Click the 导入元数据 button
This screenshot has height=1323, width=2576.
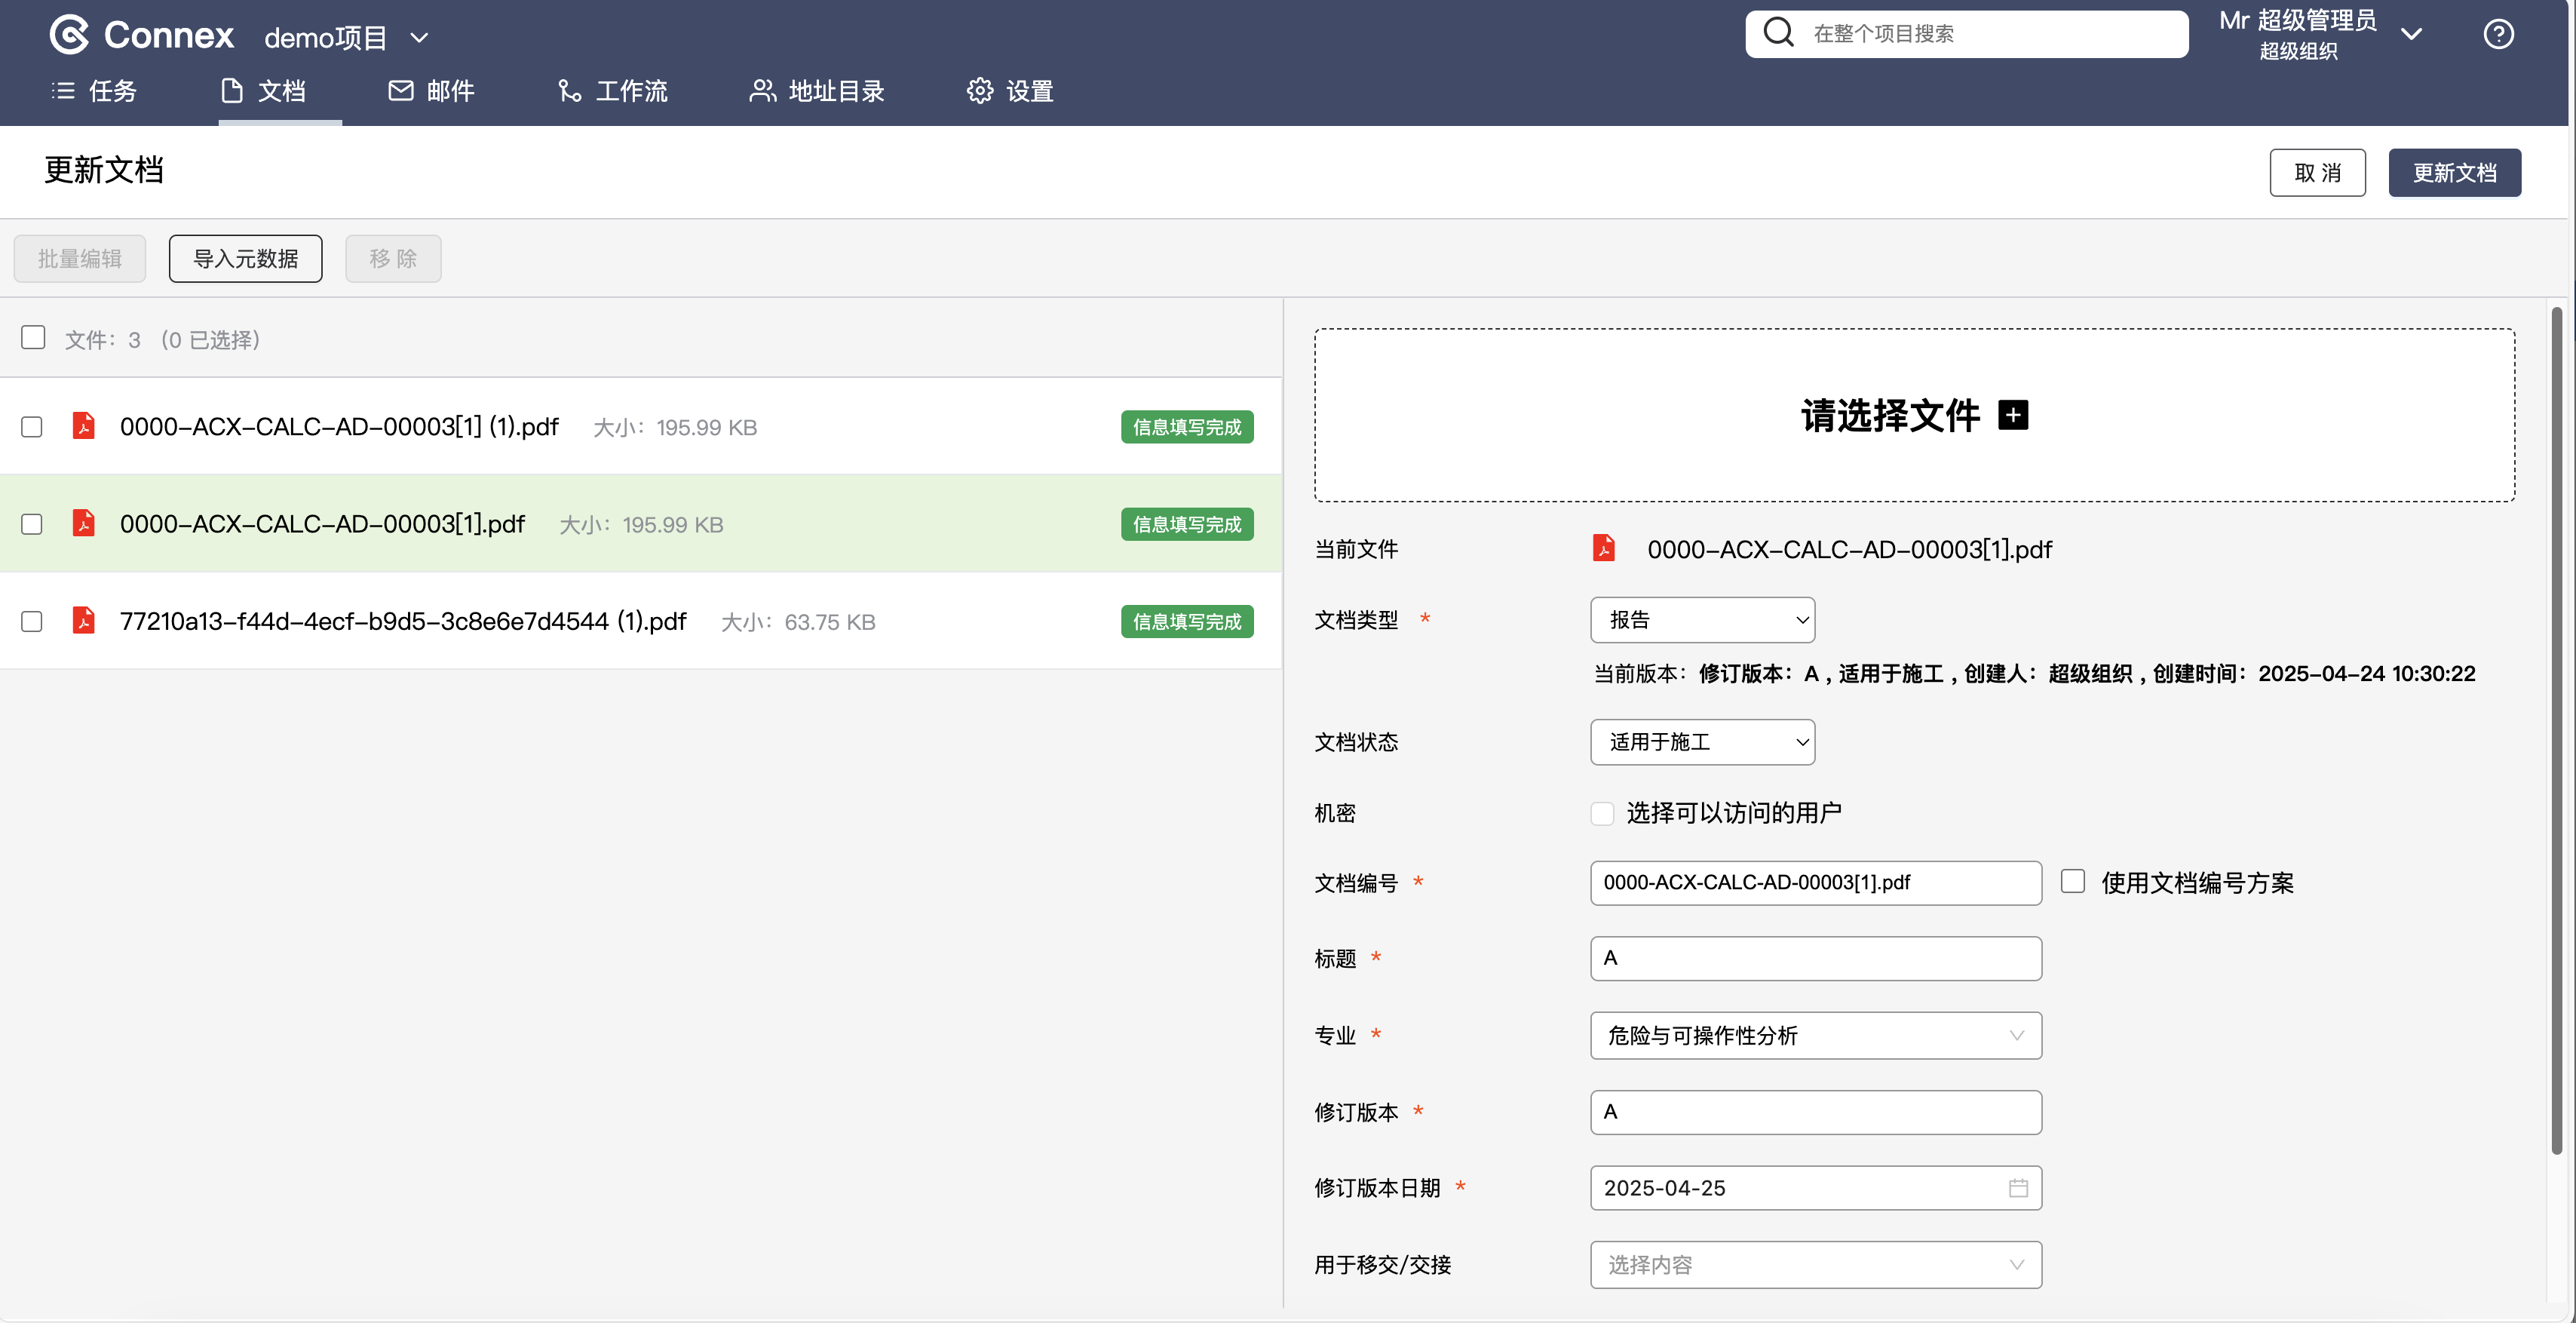pyautogui.click(x=245, y=259)
